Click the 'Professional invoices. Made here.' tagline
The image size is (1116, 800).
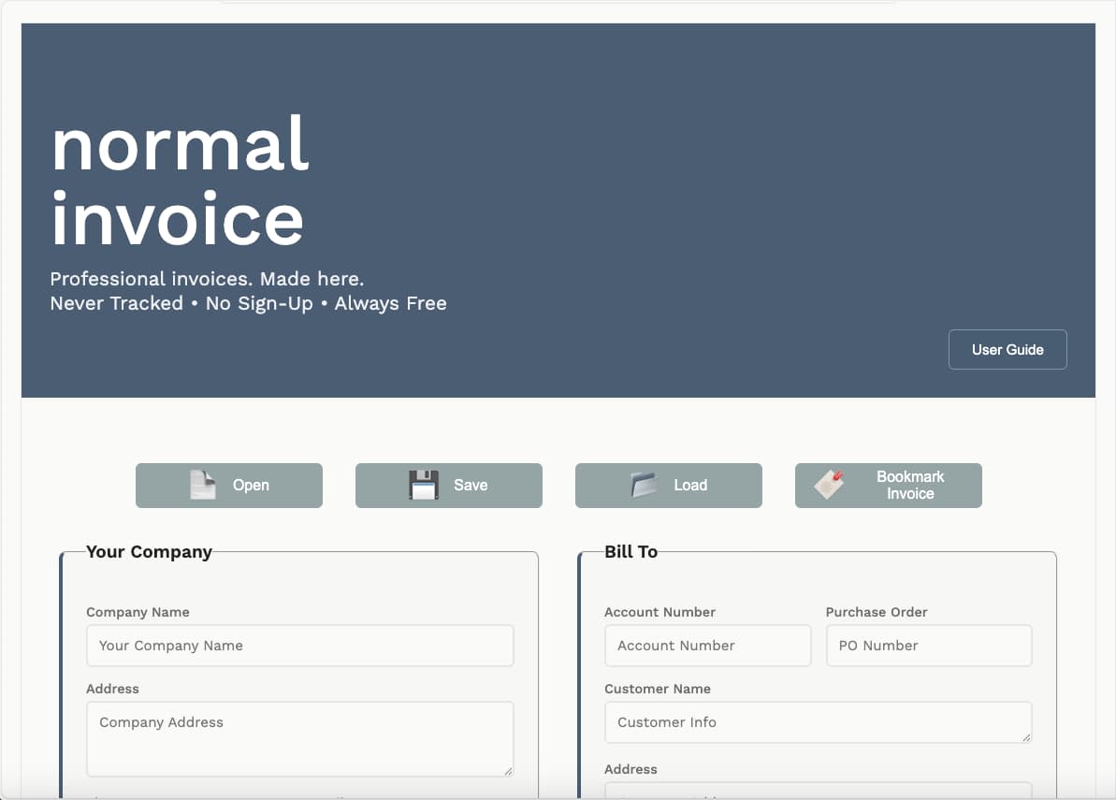(x=207, y=279)
